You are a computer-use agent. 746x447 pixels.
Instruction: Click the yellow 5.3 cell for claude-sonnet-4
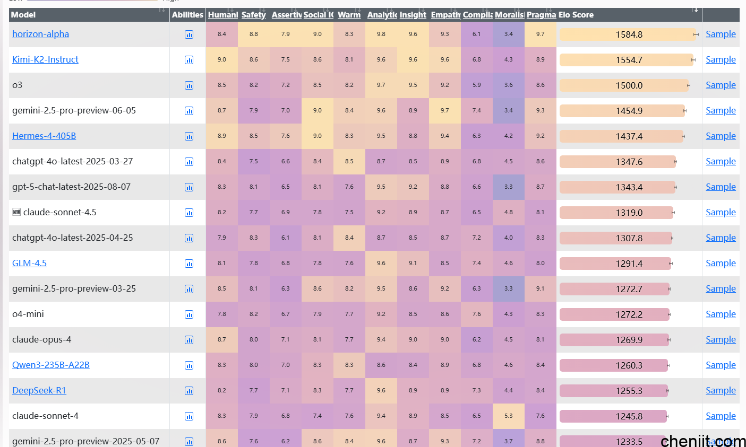pos(508,416)
